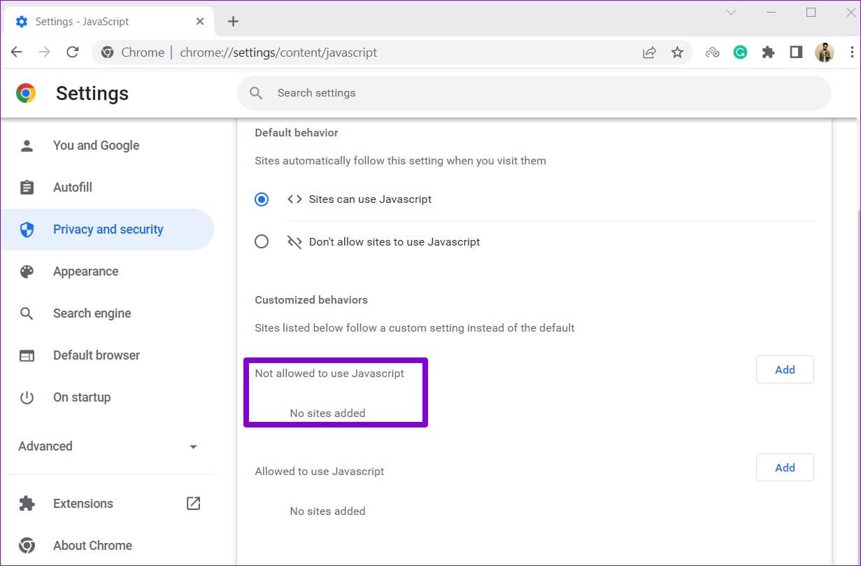Open the profile avatar in toolbar

pyautogui.click(x=825, y=52)
